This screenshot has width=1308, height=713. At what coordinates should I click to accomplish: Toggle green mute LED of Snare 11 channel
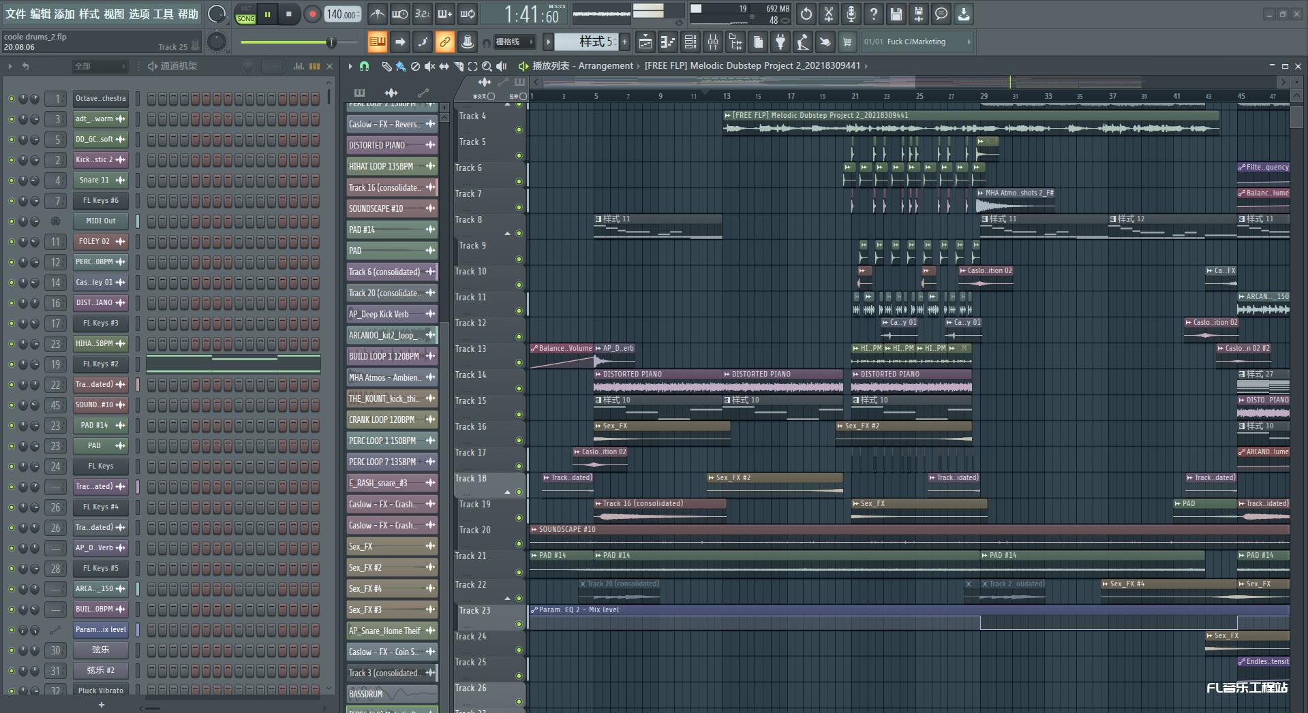[11, 180]
